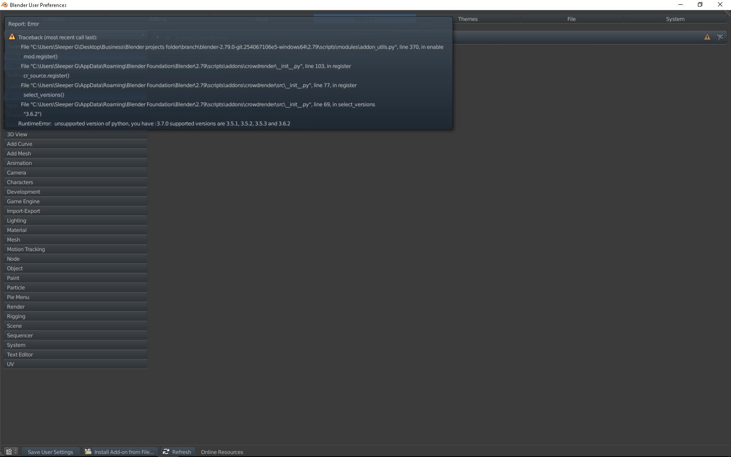Select the Camera category
Image resolution: width=731 pixels, height=457 pixels.
[76, 173]
